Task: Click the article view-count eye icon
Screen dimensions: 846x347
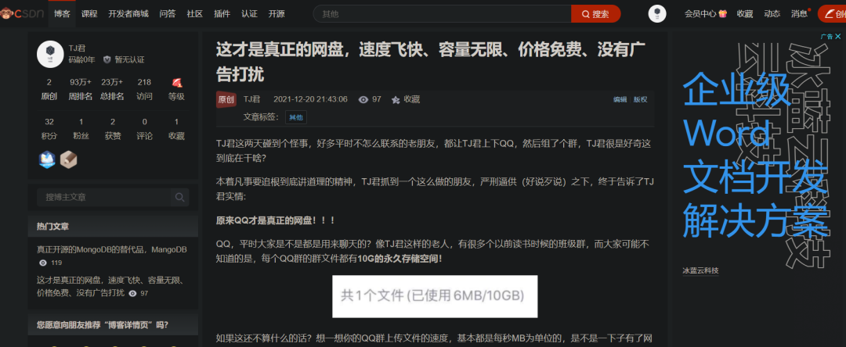Action: 363,99
